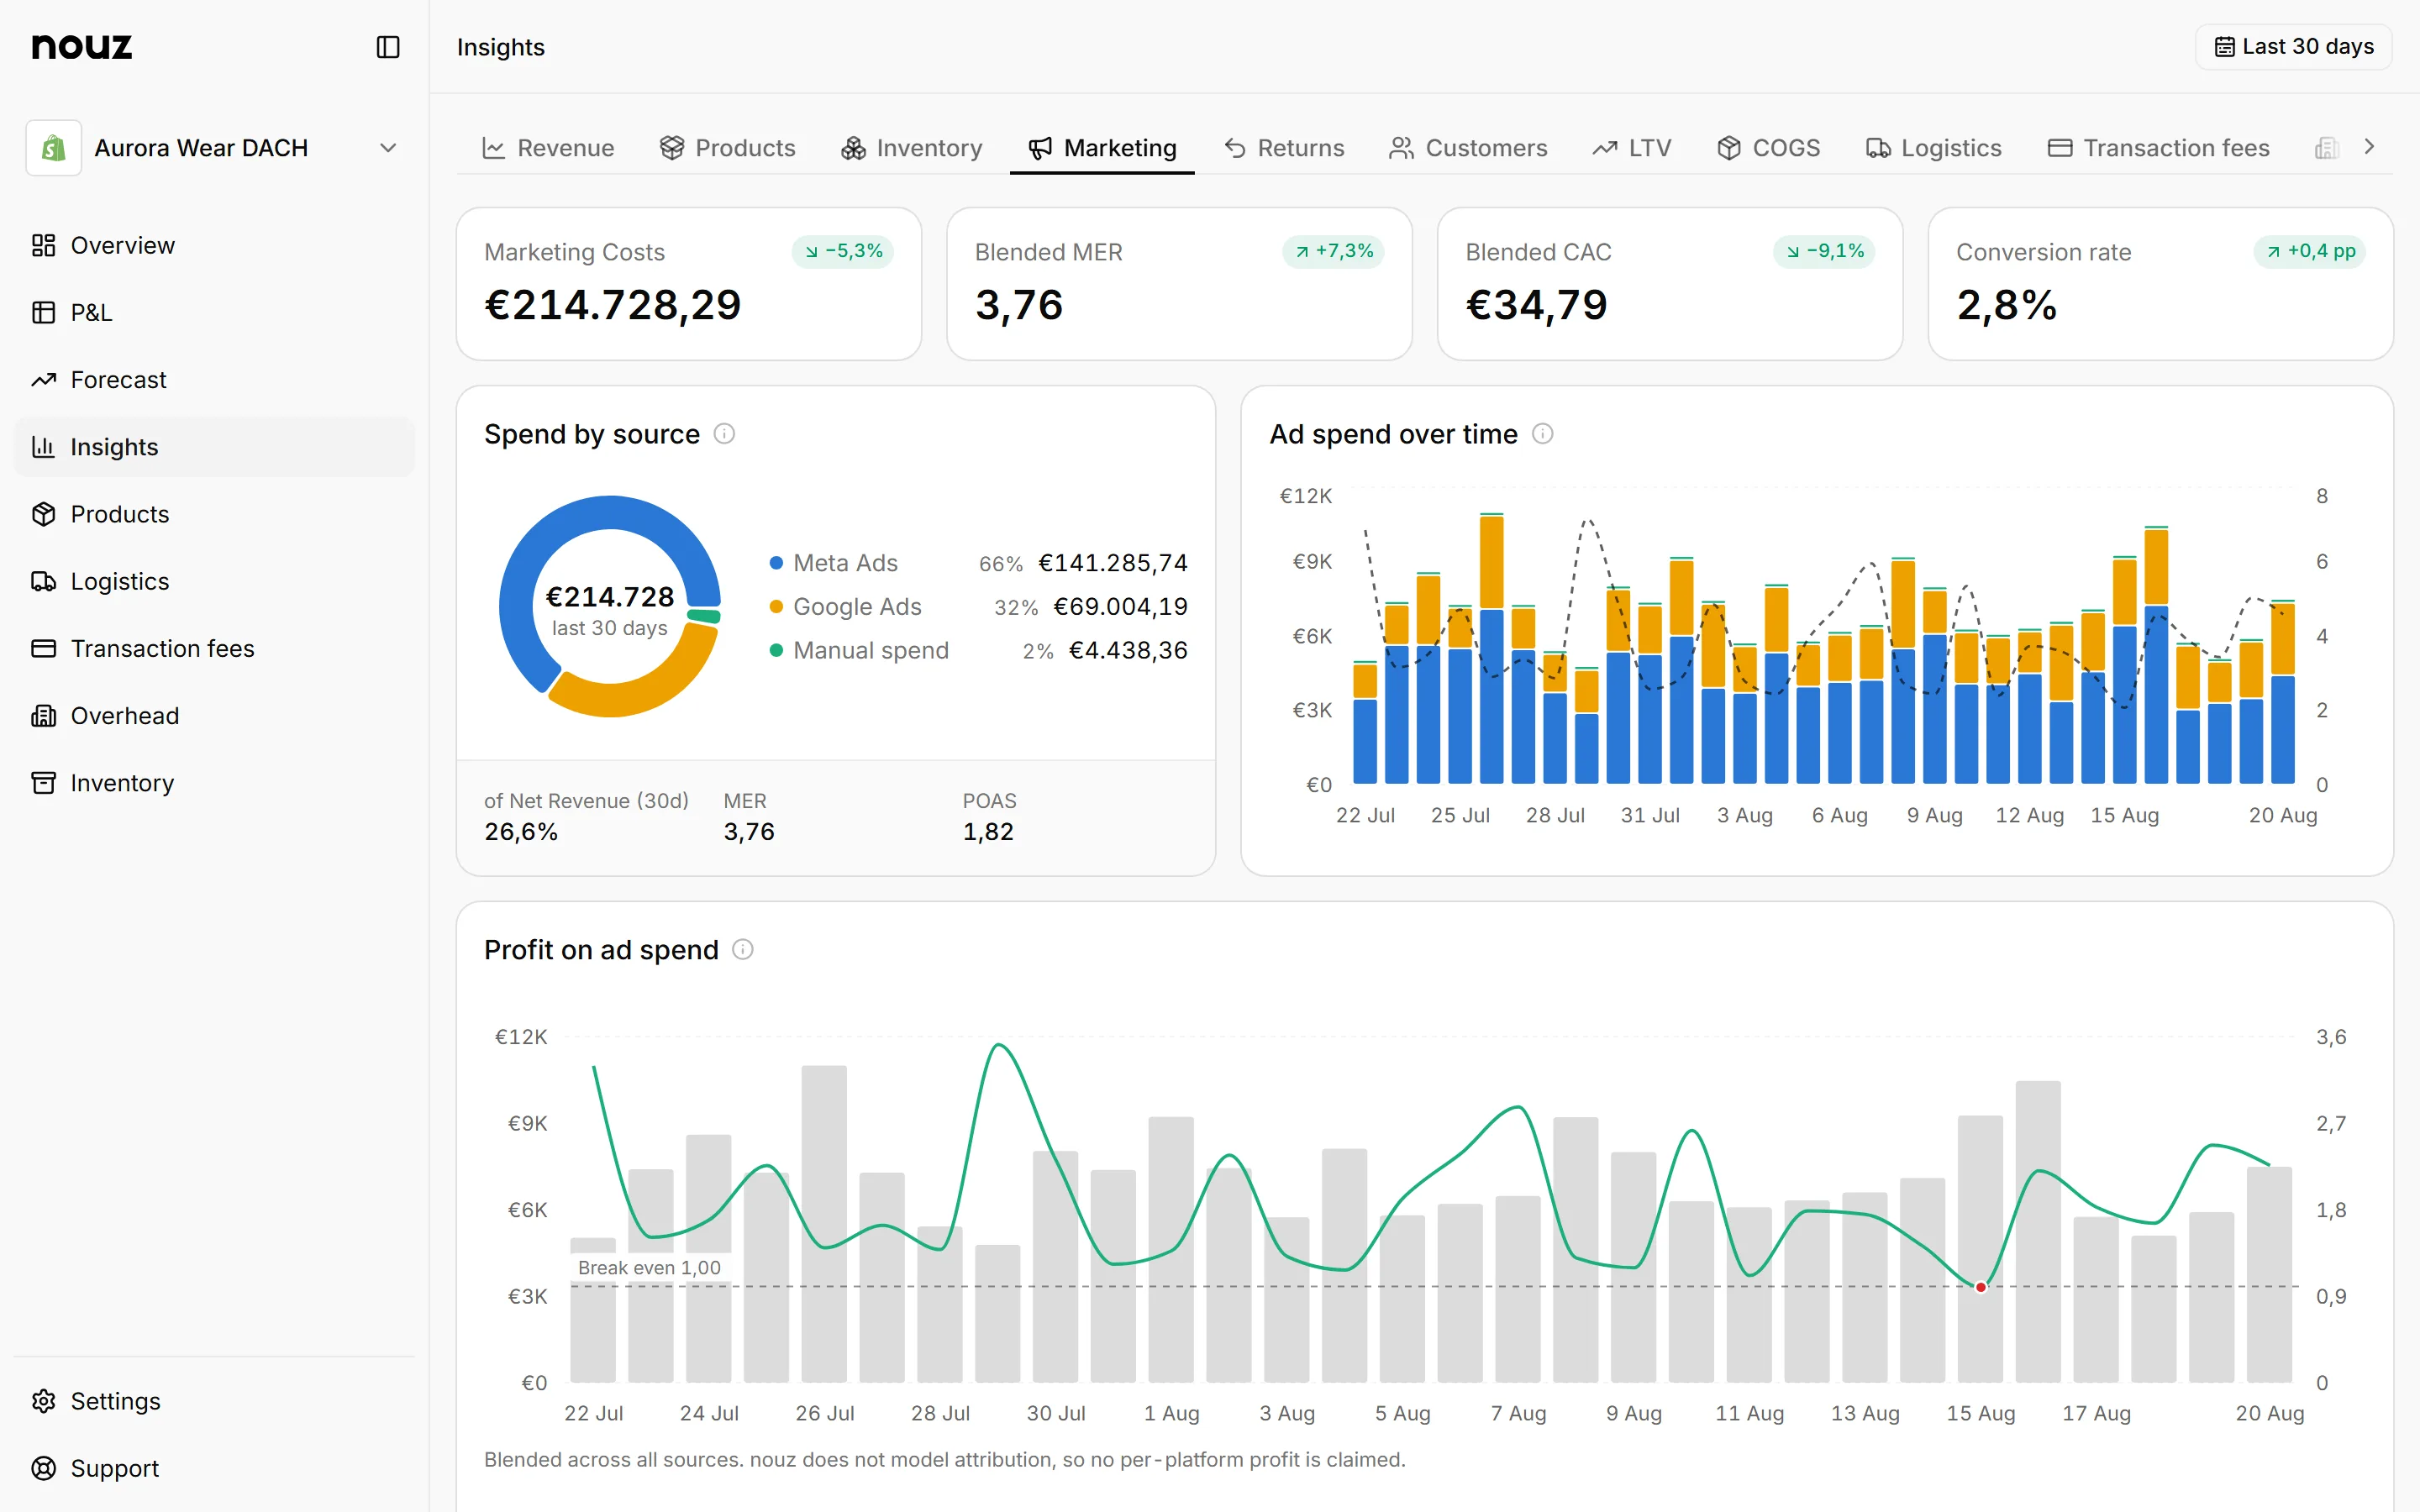The height and width of the screenshot is (1512, 2420).
Task: Click the Net Revenue share 26,6%
Action: click(x=521, y=832)
